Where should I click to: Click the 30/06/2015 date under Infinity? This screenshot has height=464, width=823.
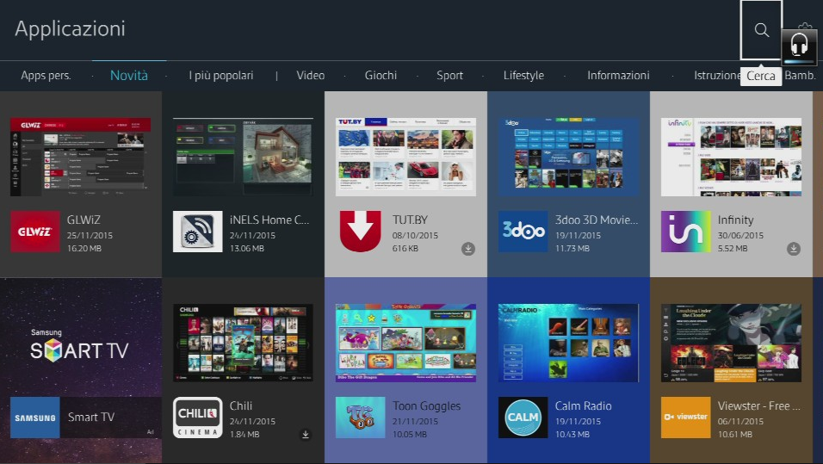coord(740,235)
